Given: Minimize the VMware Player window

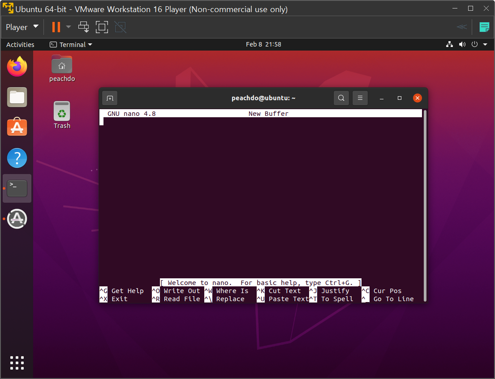Looking at the screenshot, I should 455,9.
